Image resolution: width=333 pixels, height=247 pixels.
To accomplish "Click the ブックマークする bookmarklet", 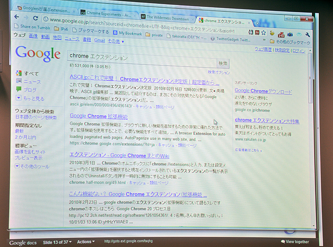I will tap(91, 31).
